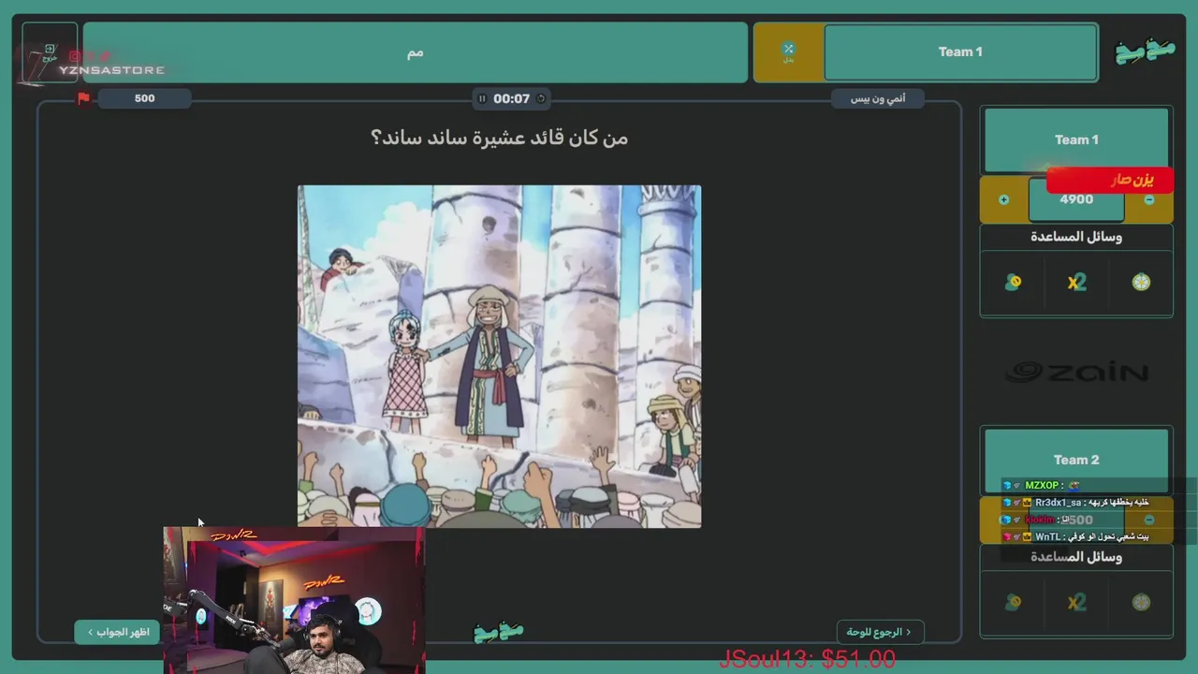Screen dimensions: 1198x674
Task: Click the أنمي ون بيس category pill
Action: tap(878, 98)
